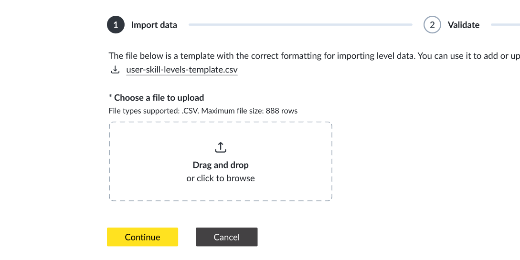
Task: Click progress line between Import data and Validate
Action: click(x=300, y=24)
